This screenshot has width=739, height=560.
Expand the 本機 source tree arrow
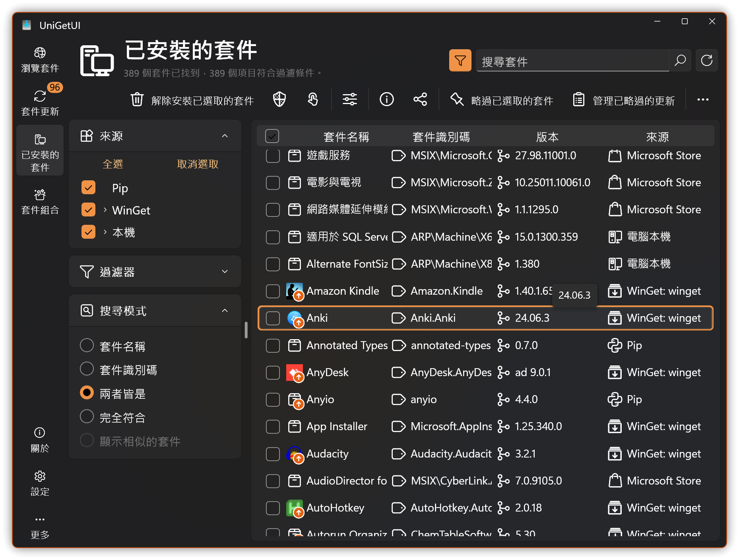(105, 232)
